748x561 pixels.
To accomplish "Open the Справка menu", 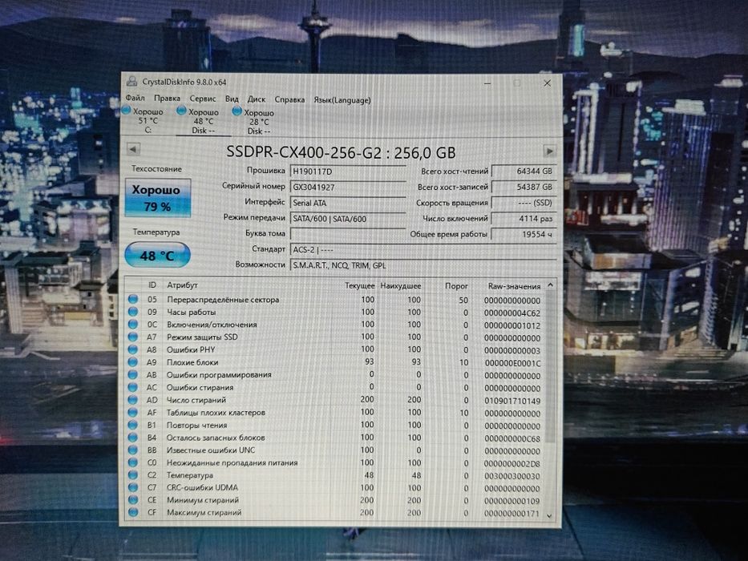I will 289,99.
